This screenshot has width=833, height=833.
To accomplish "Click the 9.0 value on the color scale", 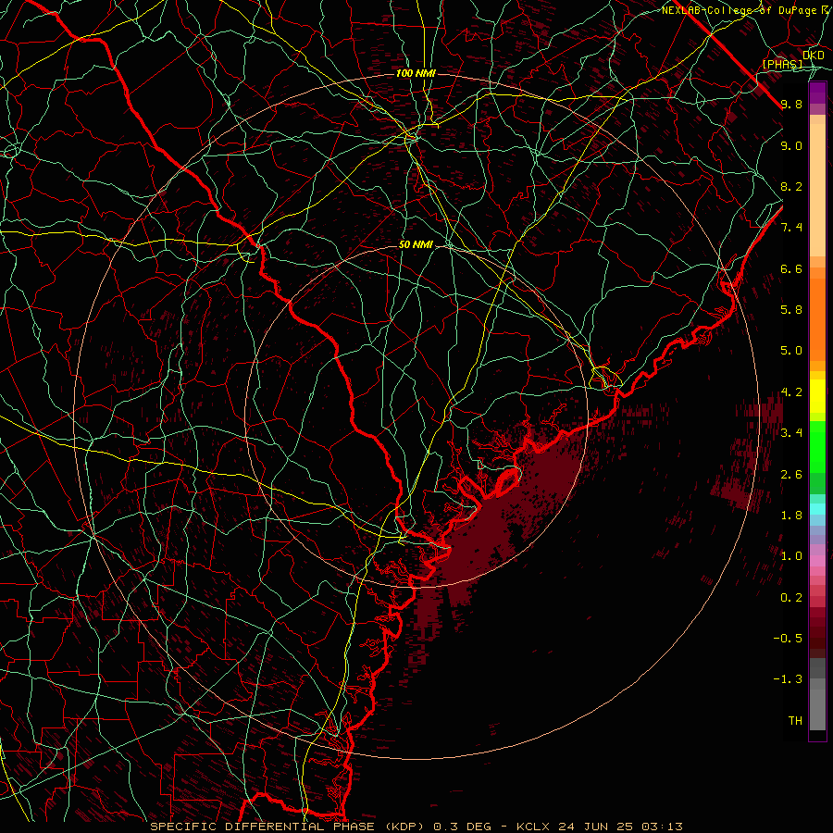I will [x=791, y=145].
